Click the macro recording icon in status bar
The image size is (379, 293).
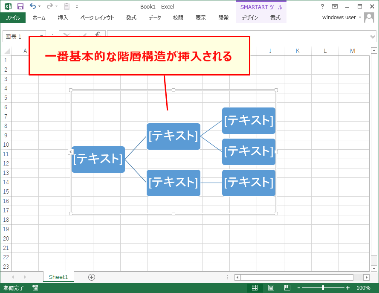coord(35,288)
